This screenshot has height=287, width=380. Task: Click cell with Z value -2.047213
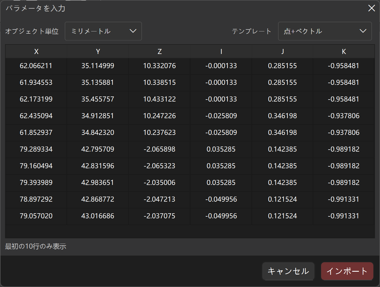click(x=159, y=199)
